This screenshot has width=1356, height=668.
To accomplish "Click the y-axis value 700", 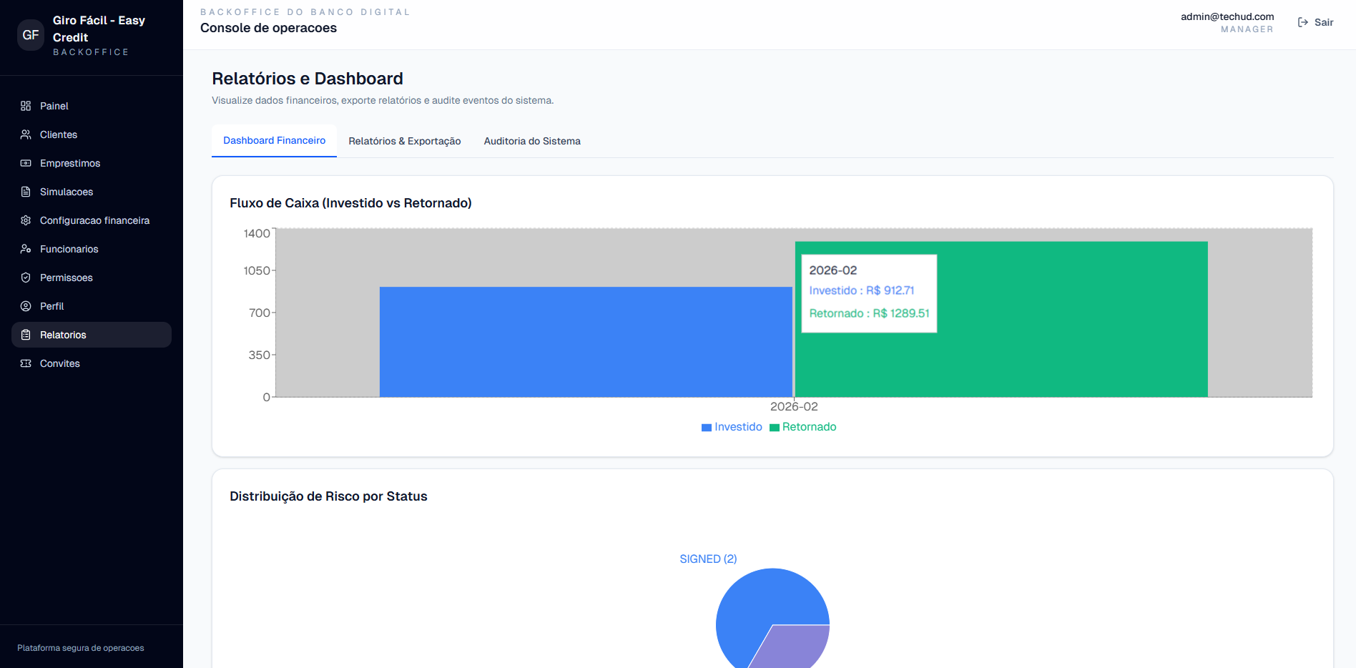I will click(x=260, y=313).
